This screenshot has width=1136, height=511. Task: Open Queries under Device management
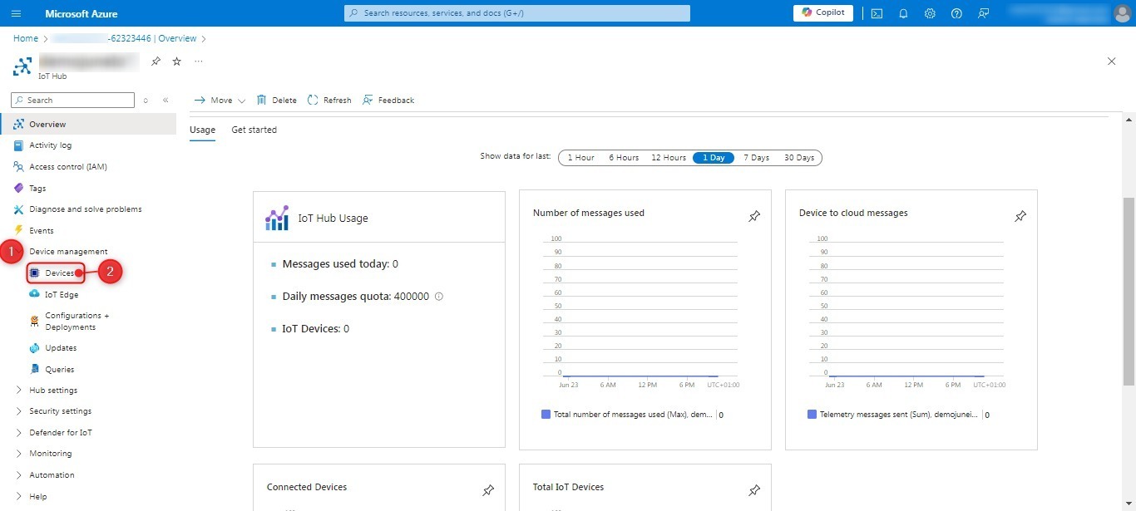60,369
